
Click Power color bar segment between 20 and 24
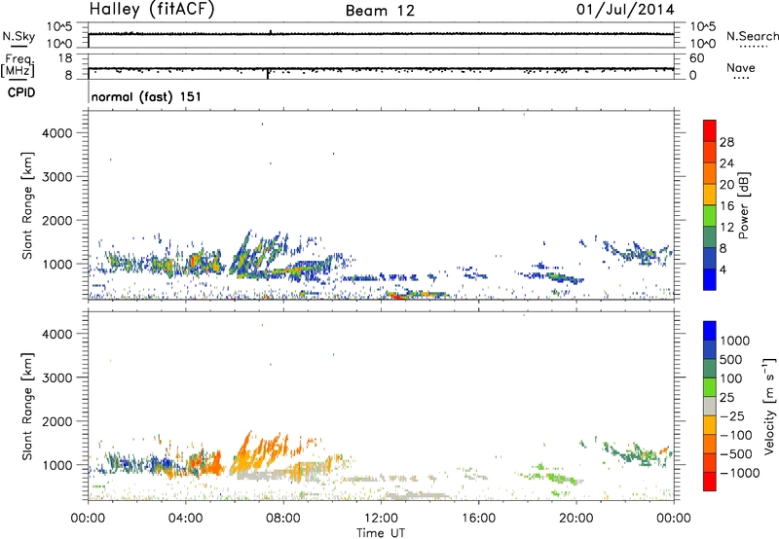pyautogui.click(x=710, y=173)
